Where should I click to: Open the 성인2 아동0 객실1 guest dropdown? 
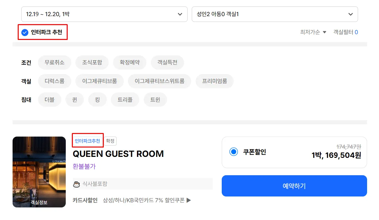click(x=275, y=14)
